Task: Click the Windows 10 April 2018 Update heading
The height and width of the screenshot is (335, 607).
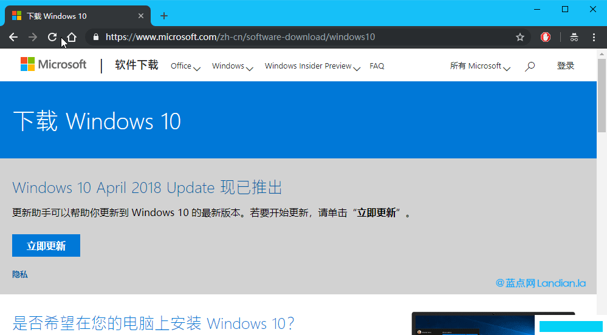Action: [147, 188]
